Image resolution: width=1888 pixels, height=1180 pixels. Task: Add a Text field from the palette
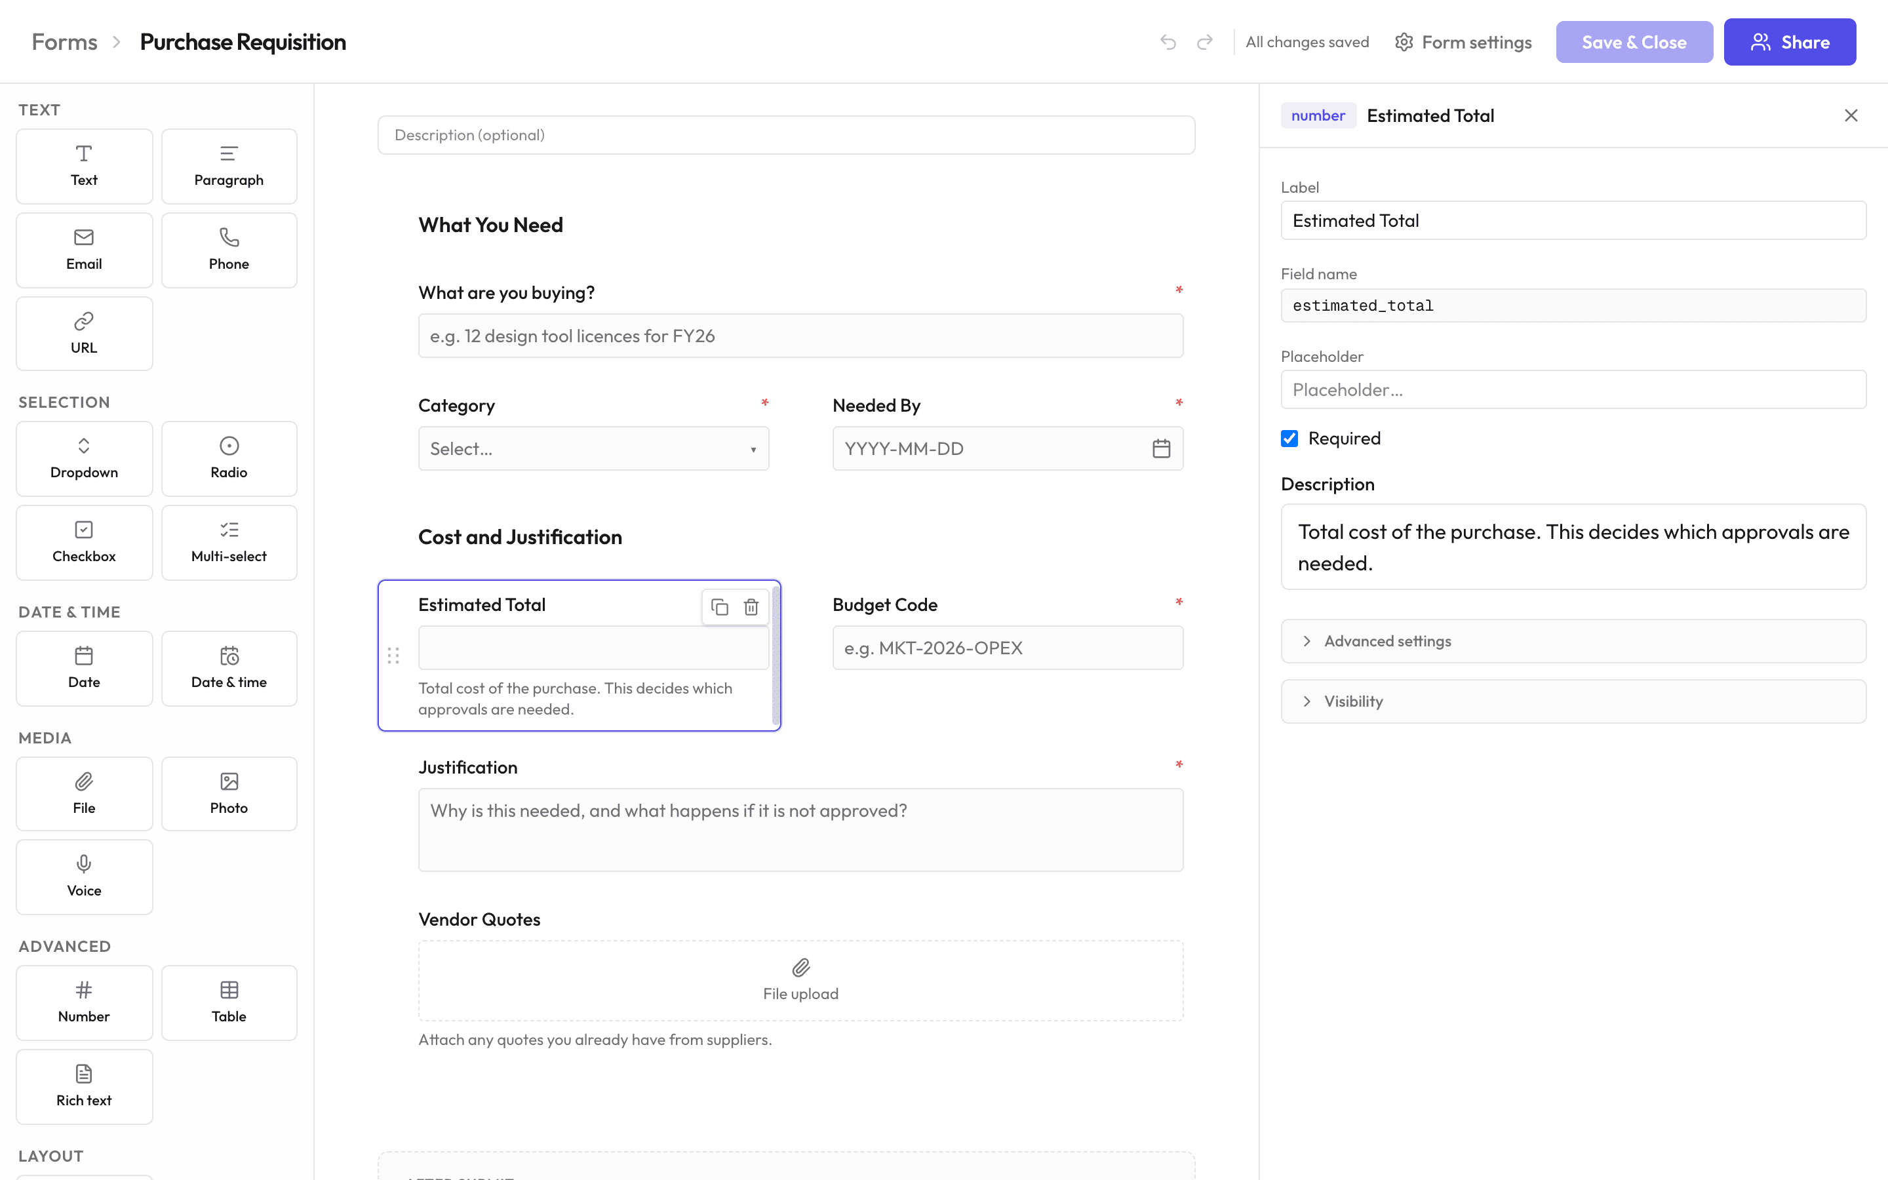point(85,167)
